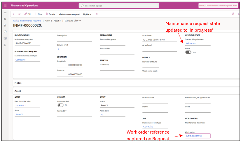This screenshot has width=241, height=142.
Task: Open Favorites star in sidebar
Action: click(x=5, y=25)
